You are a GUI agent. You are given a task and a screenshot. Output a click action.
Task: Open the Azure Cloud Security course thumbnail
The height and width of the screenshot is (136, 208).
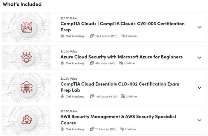tap(27, 57)
